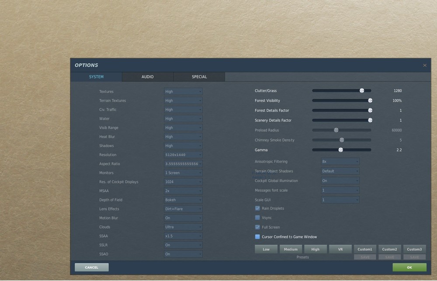Open the Terrain Object Shadows dropdown

340,171
